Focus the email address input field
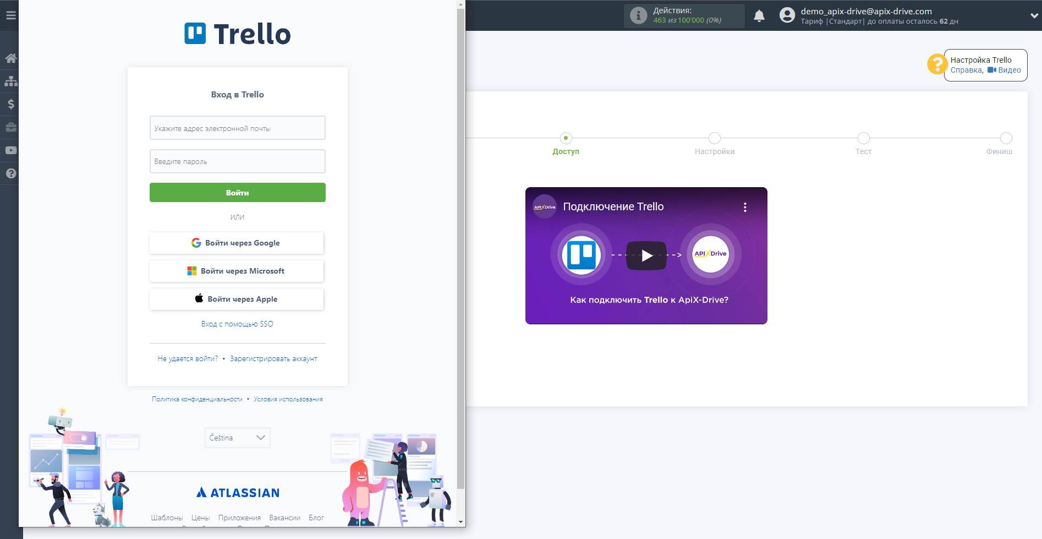The width and height of the screenshot is (1042, 539). [238, 128]
